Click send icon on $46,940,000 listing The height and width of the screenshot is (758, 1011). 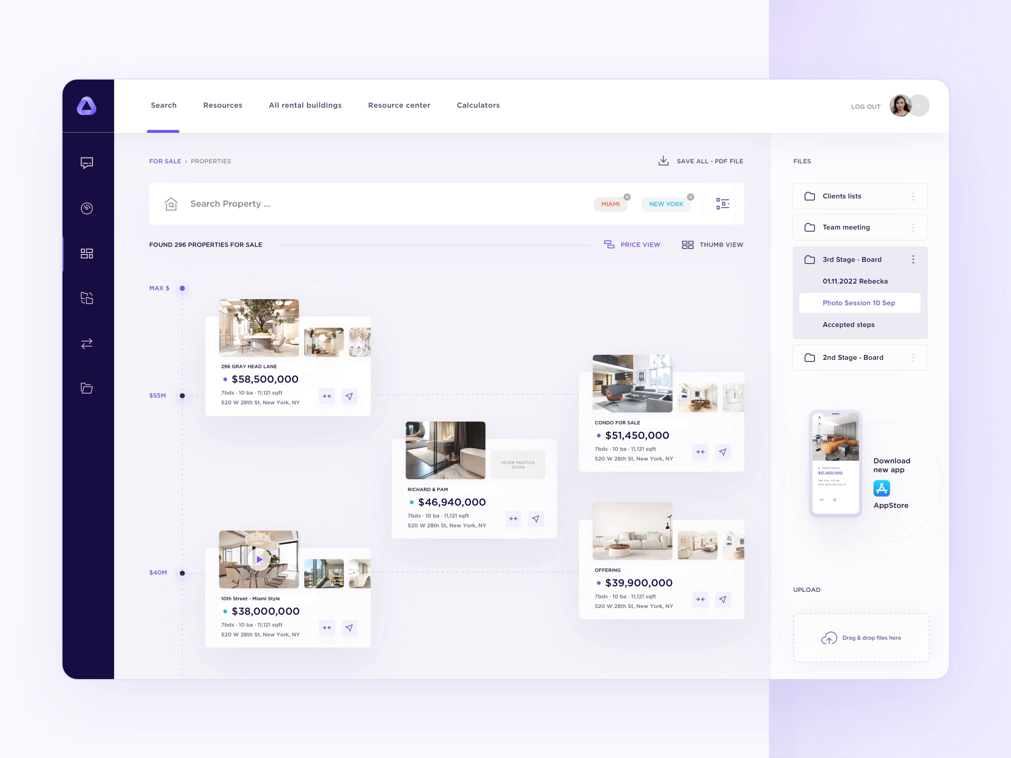(536, 519)
